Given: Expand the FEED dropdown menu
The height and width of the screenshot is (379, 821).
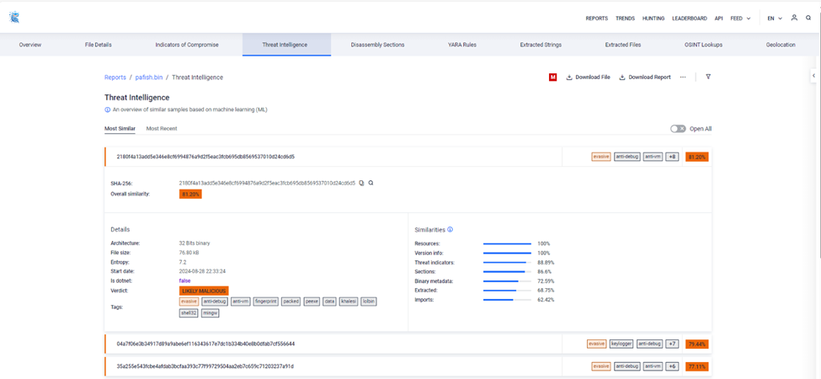Looking at the screenshot, I should pyautogui.click(x=741, y=18).
